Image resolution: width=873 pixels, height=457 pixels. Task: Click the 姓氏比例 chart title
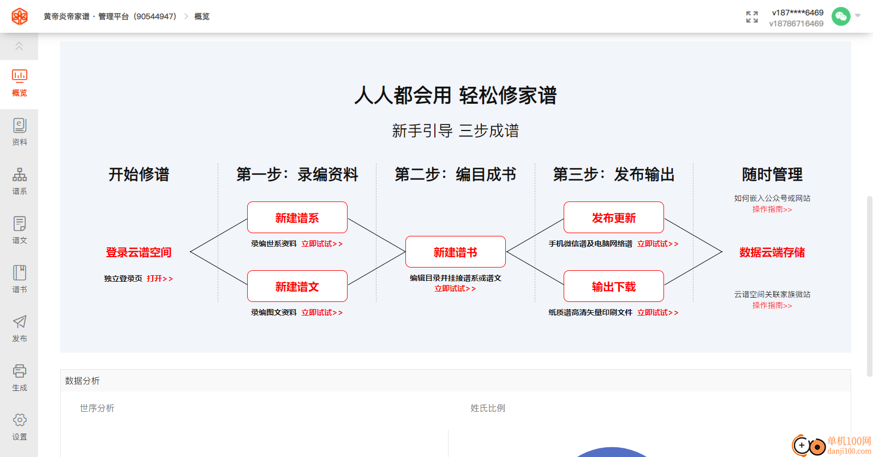(488, 408)
